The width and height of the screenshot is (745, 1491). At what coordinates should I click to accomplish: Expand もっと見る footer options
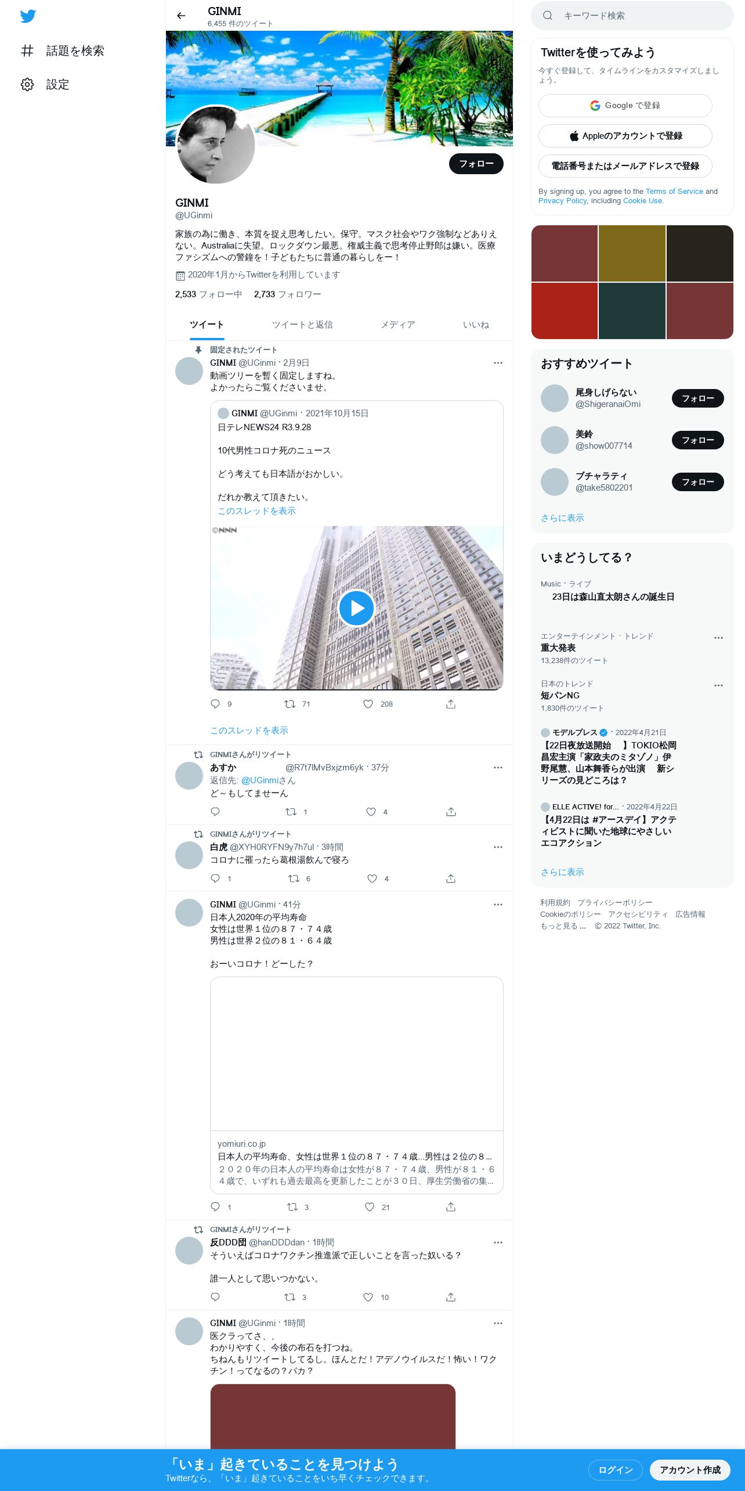(x=563, y=926)
